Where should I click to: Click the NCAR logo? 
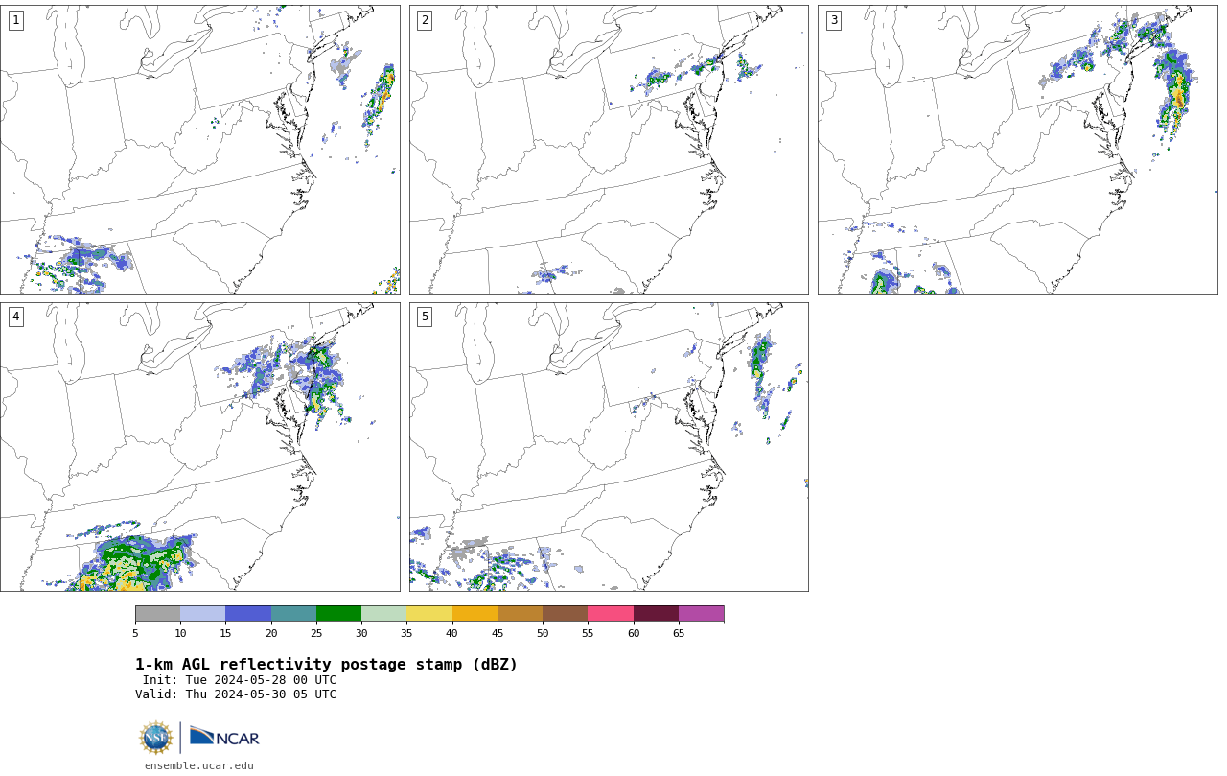224,737
